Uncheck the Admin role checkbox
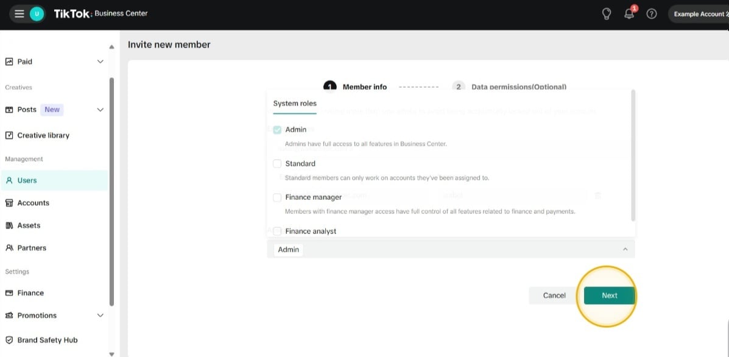Viewport: 729px width, 357px height. click(x=277, y=130)
